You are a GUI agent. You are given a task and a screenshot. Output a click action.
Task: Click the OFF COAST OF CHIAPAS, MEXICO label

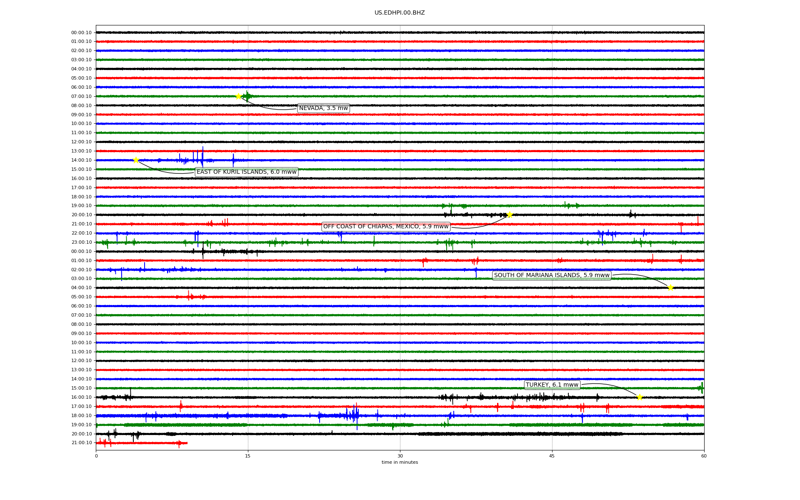click(x=386, y=227)
